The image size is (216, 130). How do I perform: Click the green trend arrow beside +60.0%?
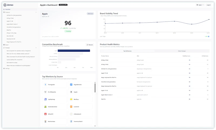click(x=61, y=28)
